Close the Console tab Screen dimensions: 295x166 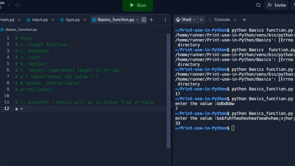(x=235, y=20)
